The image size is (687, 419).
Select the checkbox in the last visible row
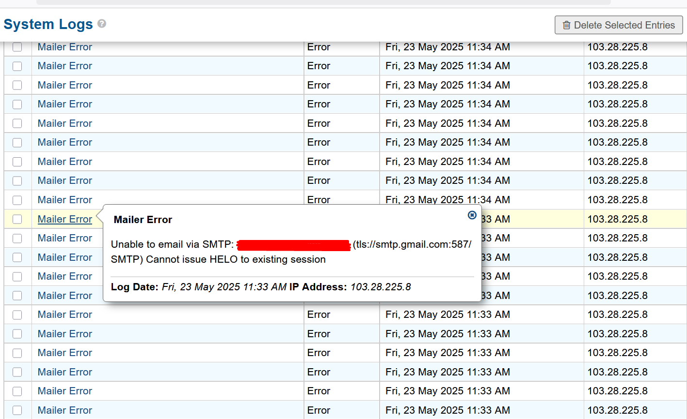(17, 410)
